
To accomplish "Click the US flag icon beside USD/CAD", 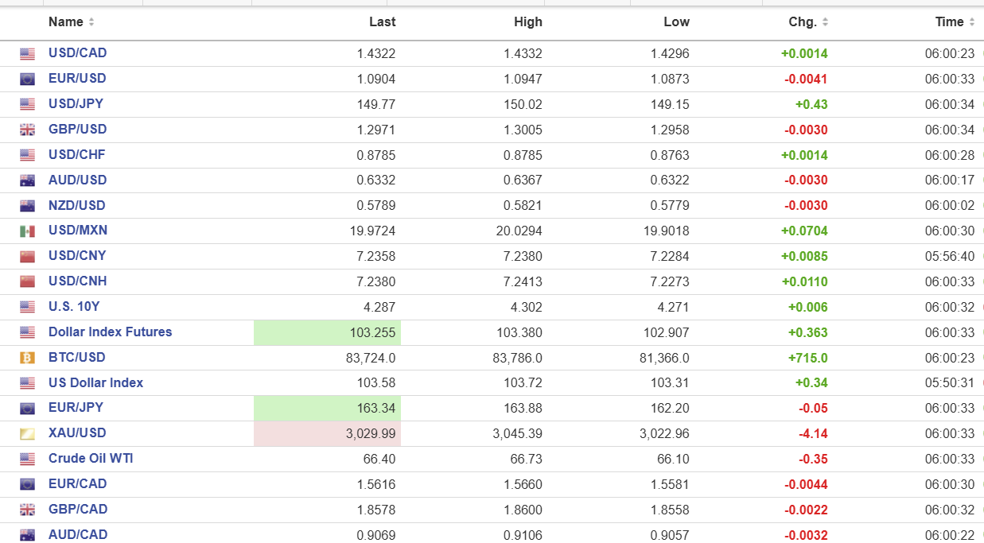I will coord(28,54).
